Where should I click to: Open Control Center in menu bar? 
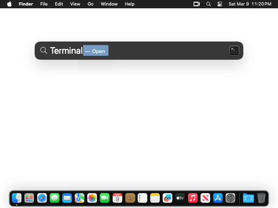coord(220,4)
